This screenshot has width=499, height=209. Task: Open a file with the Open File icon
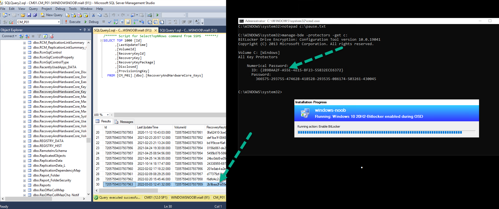pos(23,15)
